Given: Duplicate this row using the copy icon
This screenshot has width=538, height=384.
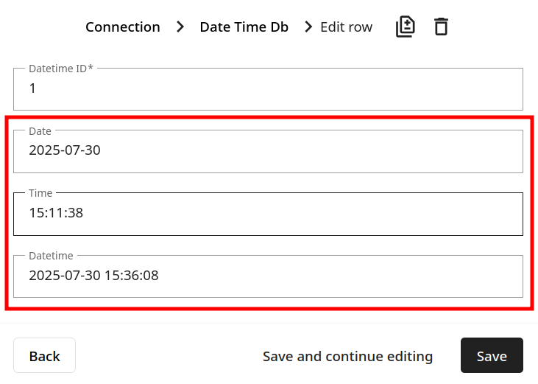Looking at the screenshot, I should click(x=406, y=27).
